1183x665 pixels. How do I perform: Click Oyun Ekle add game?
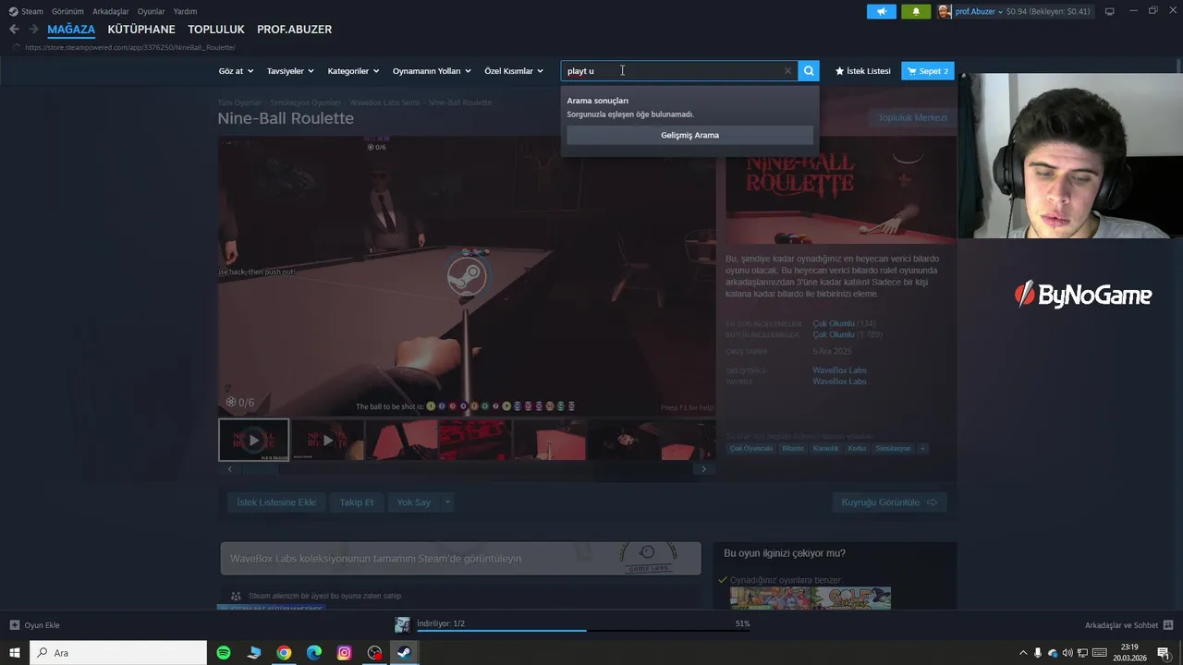click(35, 625)
